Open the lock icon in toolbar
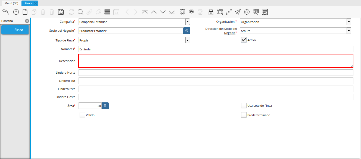This screenshot has height=159, width=361. click(211, 12)
